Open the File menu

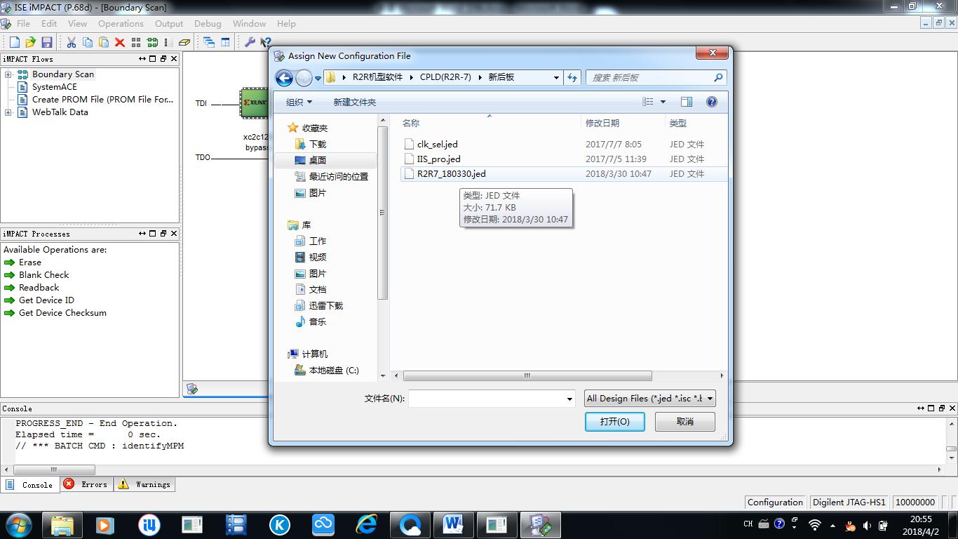(x=23, y=23)
